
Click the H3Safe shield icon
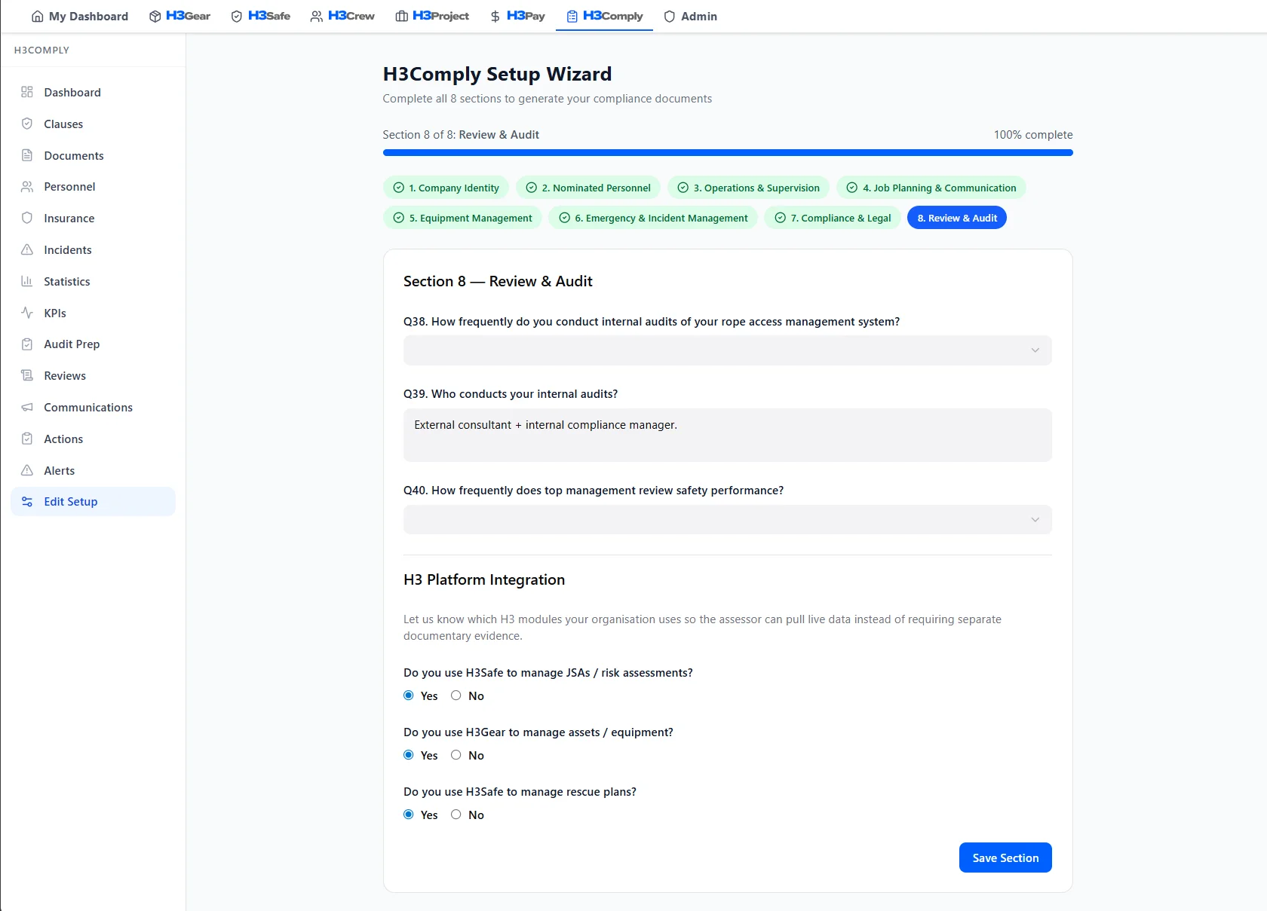[x=236, y=16]
